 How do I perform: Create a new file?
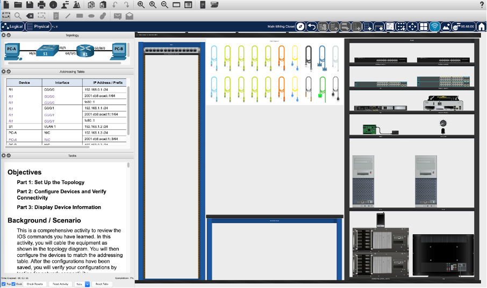point(6,5)
